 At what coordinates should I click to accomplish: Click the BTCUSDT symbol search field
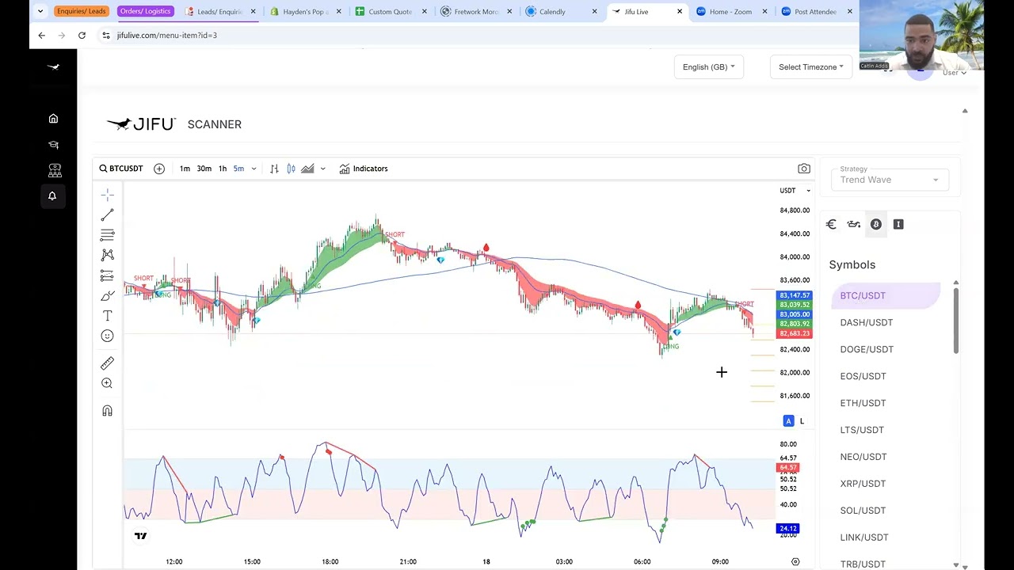121,169
